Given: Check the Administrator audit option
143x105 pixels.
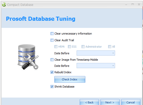Looking at the screenshot, I should pos(83,47).
